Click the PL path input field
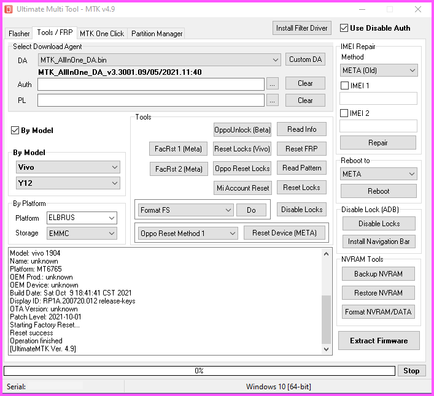 (151, 101)
